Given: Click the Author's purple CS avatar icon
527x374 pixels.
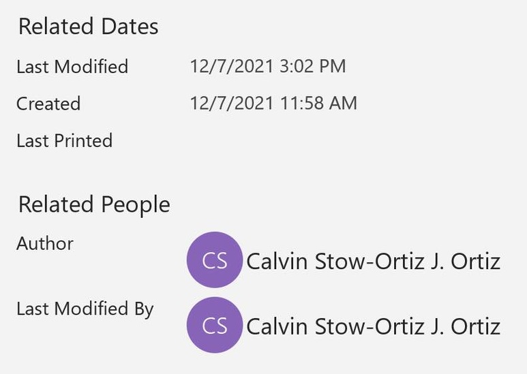Looking at the screenshot, I should click(x=215, y=260).
